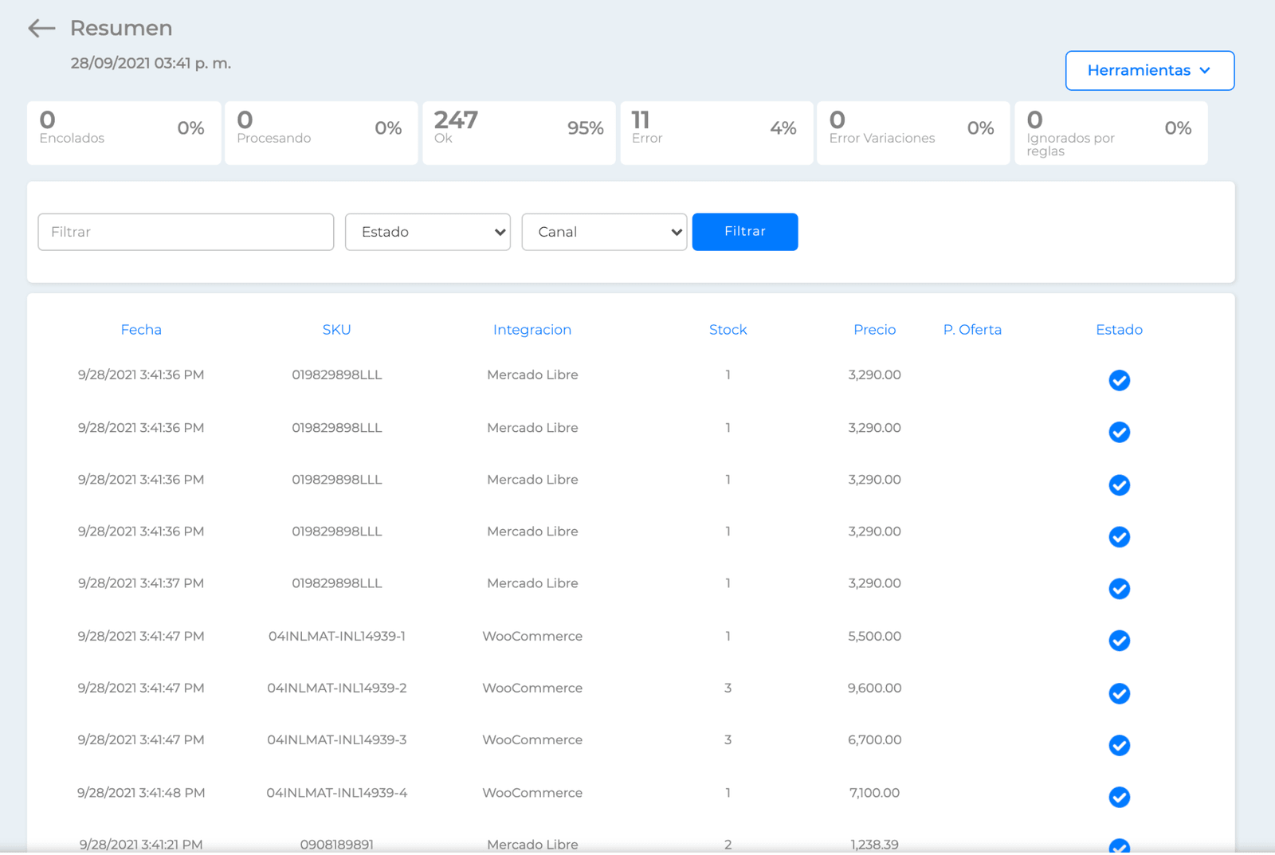Select the 11 Error summary card
Screen dimensions: 1275x855
(716, 133)
